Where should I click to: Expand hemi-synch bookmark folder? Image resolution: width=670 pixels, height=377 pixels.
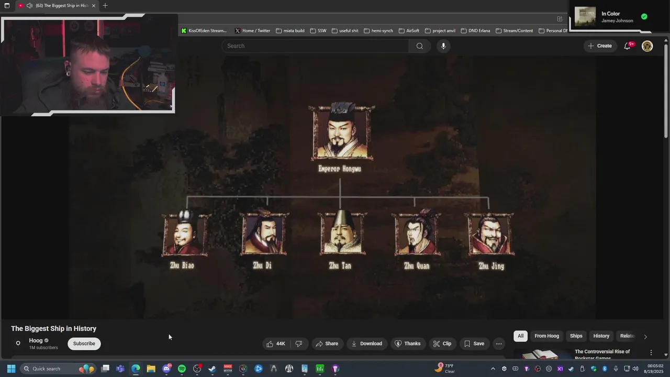coord(378,31)
